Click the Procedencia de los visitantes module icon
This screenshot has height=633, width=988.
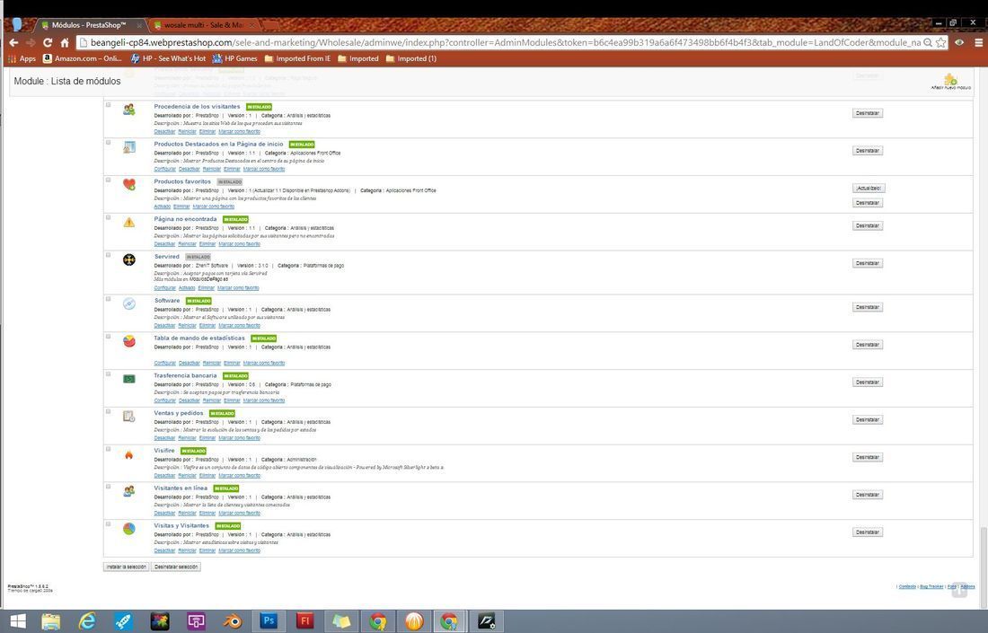coord(129,110)
